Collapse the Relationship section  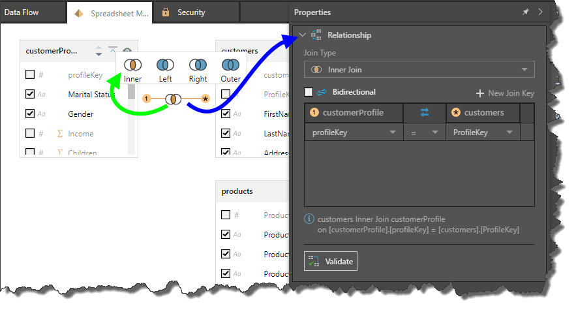click(301, 35)
